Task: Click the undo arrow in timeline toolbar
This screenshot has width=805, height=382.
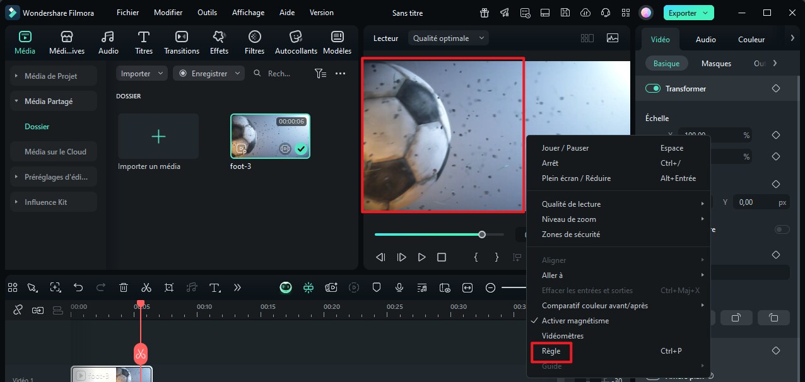Action: tap(78, 287)
